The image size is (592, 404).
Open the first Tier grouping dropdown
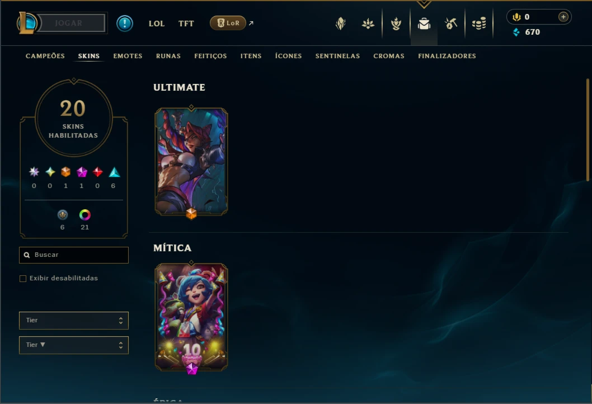74,320
